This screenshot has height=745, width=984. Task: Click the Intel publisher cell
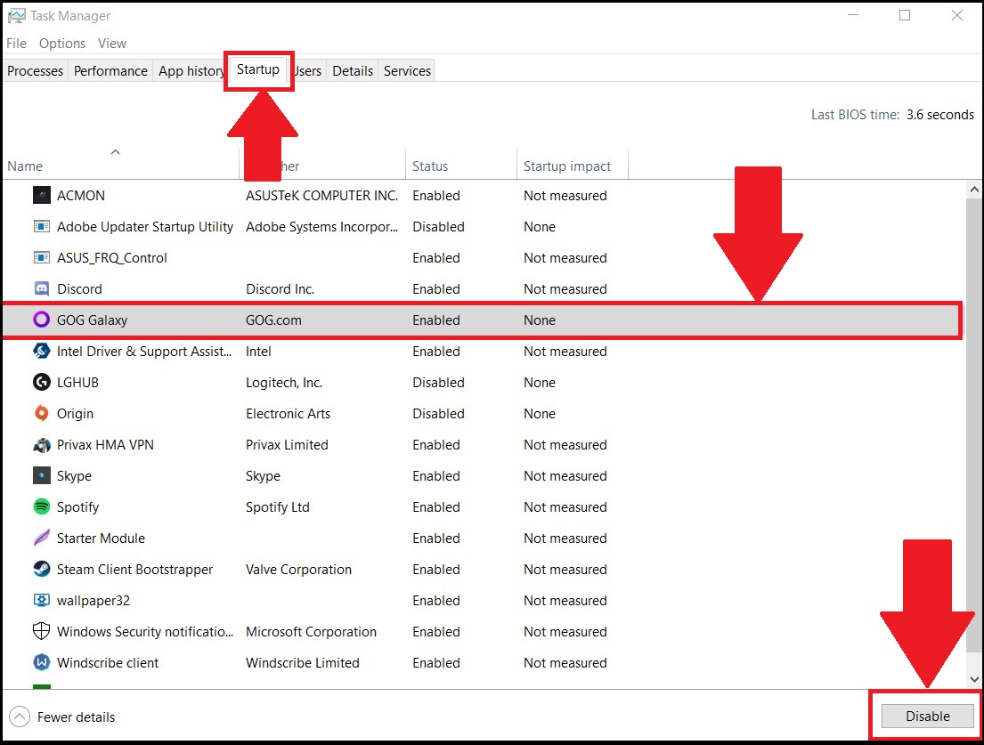click(x=258, y=352)
